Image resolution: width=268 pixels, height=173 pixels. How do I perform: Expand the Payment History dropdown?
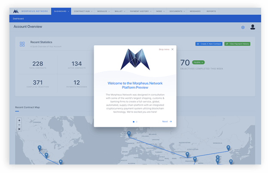(140, 11)
